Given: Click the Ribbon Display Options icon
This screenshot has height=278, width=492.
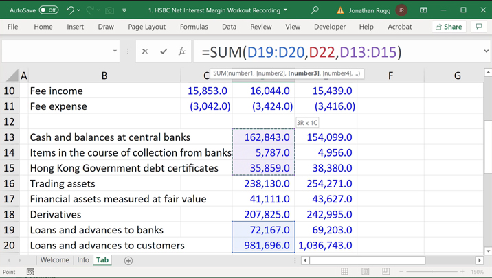Looking at the screenshot, I should click(423, 10).
